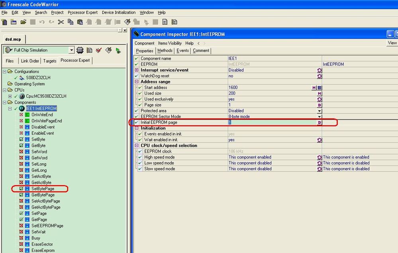Click the M method icon next to EraseSector
The height and width of the screenshot is (253, 398).
27,244
